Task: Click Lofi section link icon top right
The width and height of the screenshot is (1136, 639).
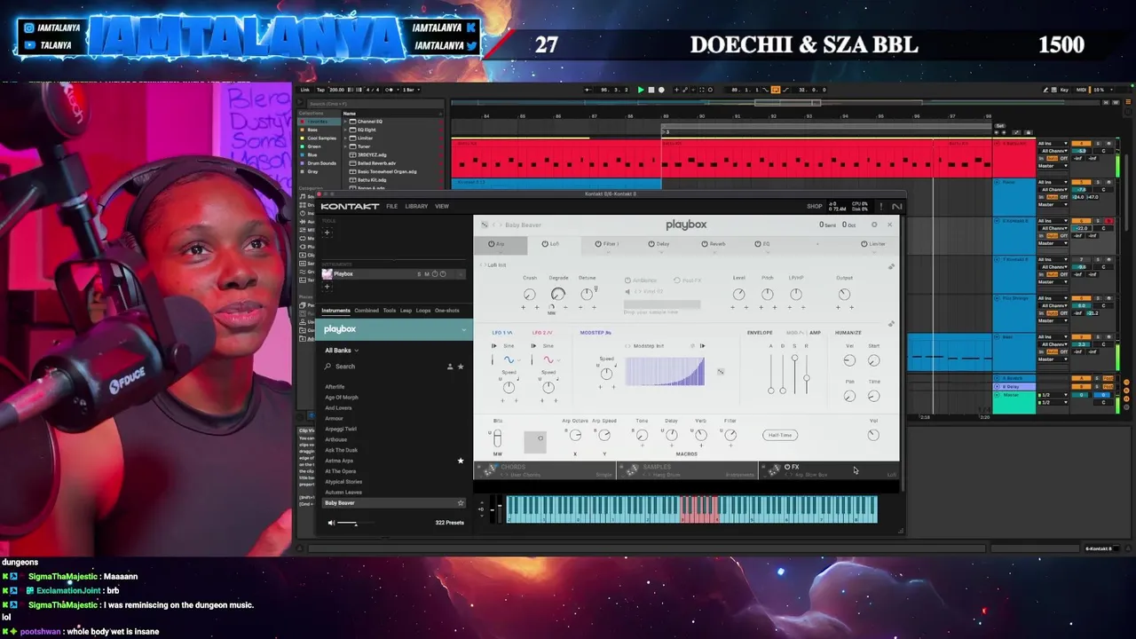Action: (x=891, y=266)
